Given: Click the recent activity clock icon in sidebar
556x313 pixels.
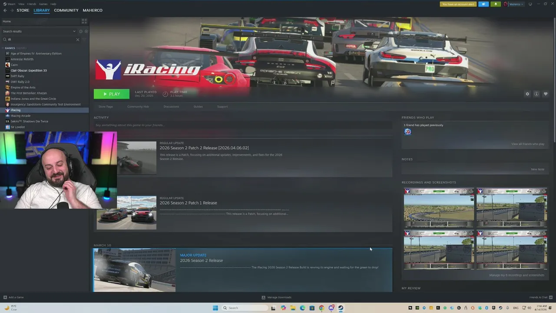Looking at the screenshot, I should pos(80,31).
